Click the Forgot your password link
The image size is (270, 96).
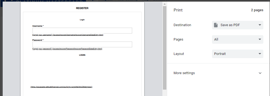coord(67,49)
